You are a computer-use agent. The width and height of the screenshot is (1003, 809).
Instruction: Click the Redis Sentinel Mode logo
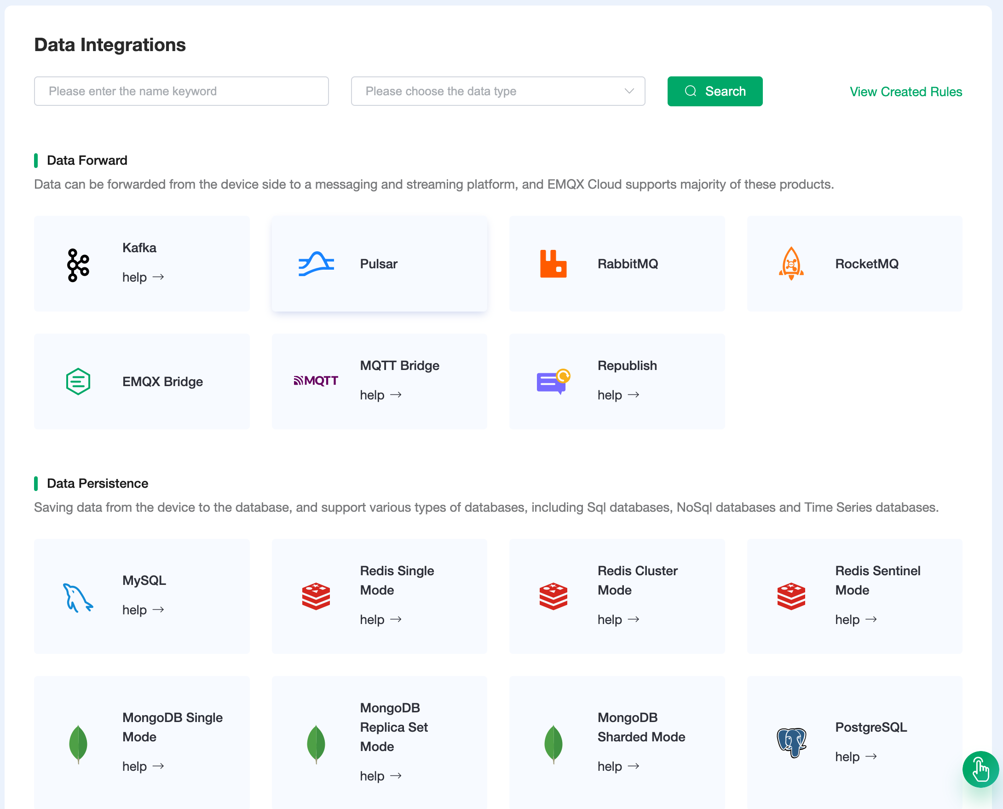[x=791, y=596]
